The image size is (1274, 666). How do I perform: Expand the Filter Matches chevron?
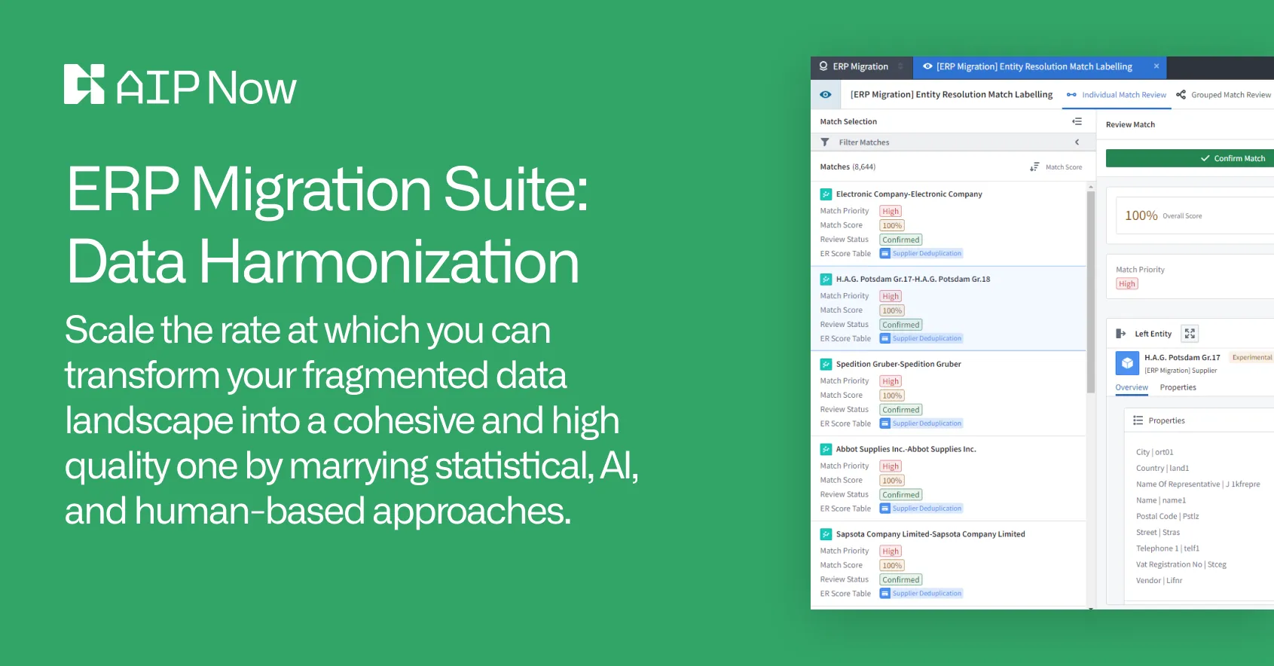(x=1077, y=142)
